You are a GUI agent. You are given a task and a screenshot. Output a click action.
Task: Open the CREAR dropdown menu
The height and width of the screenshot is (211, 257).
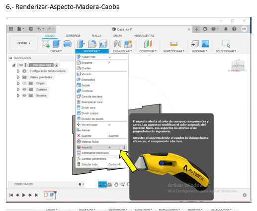pyautogui.click(x=56, y=51)
